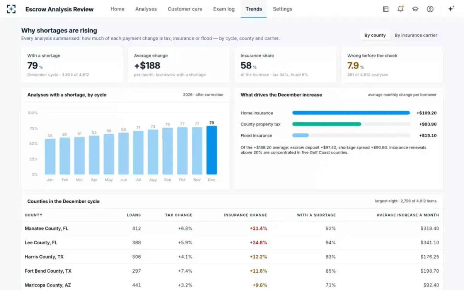Open the Customer care tab
Viewport: 464px width, 290px height.
pyautogui.click(x=185, y=9)
